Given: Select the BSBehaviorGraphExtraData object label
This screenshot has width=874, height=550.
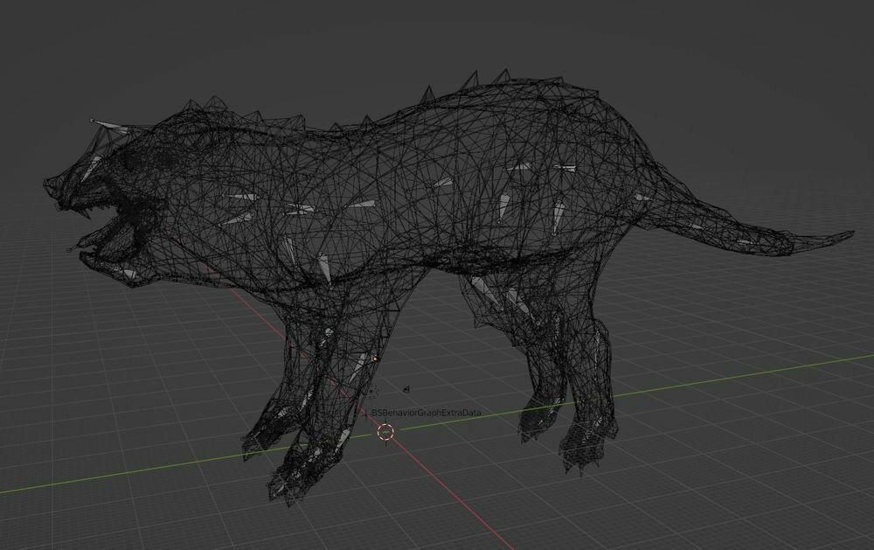Looking at the screenshot, I should click(427, 413).
